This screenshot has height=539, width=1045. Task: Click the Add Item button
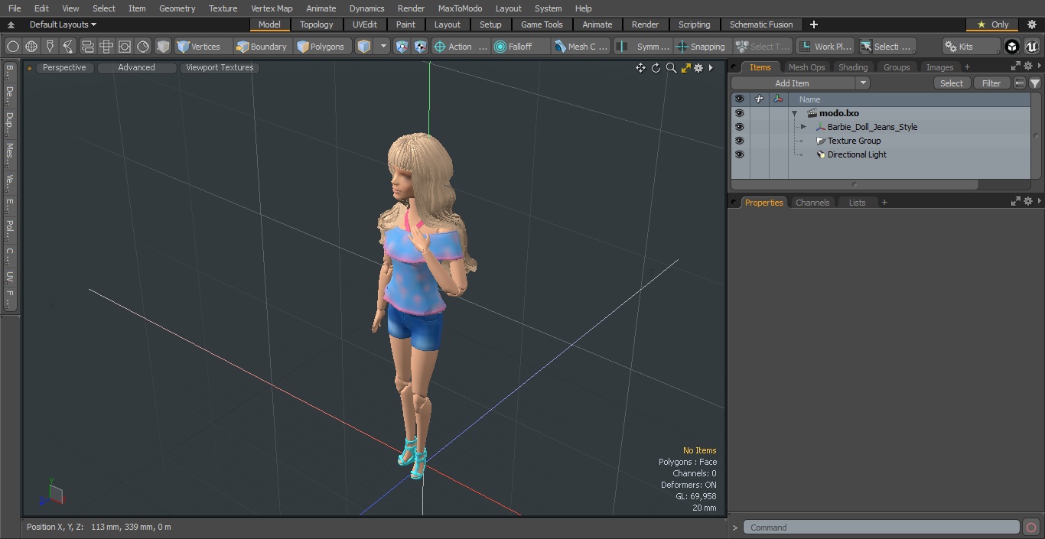[793, 83]
